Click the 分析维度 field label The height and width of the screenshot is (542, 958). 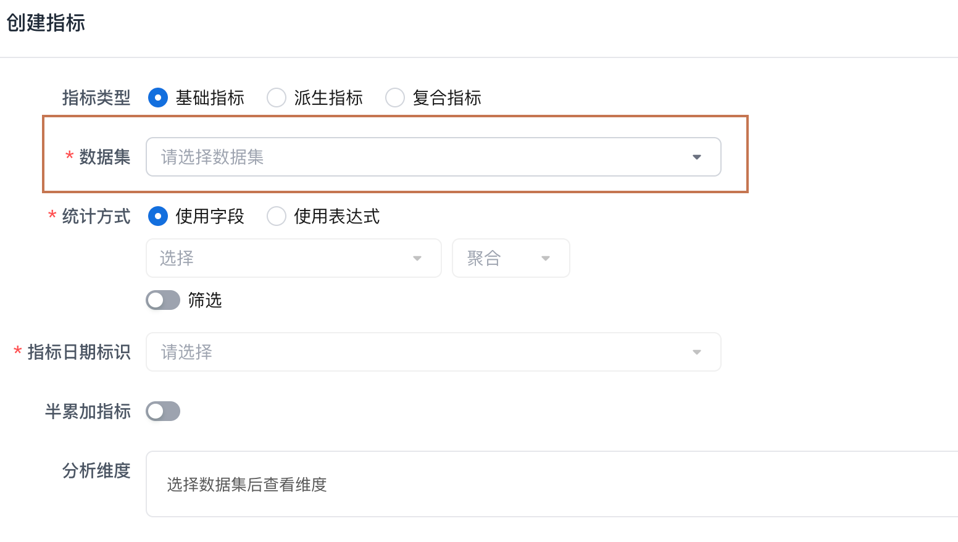[x=96, y=471]
